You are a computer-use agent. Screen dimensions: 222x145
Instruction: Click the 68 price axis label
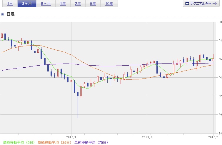tap(220, 133)
